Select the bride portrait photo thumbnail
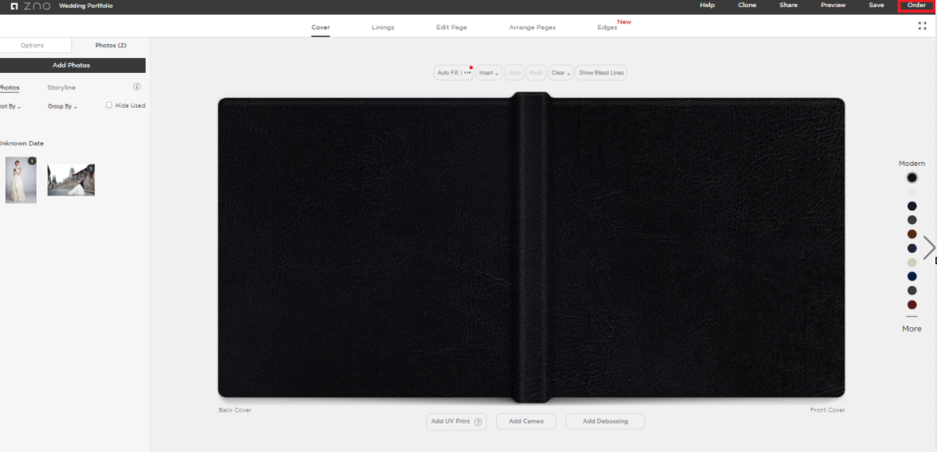This screenshot has height=452, width=937. (21, 180)
